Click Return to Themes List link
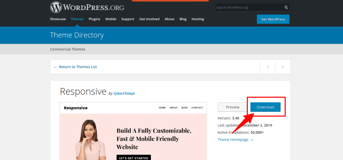This screenshot has height=160, width=343. [x=75, y=67]
